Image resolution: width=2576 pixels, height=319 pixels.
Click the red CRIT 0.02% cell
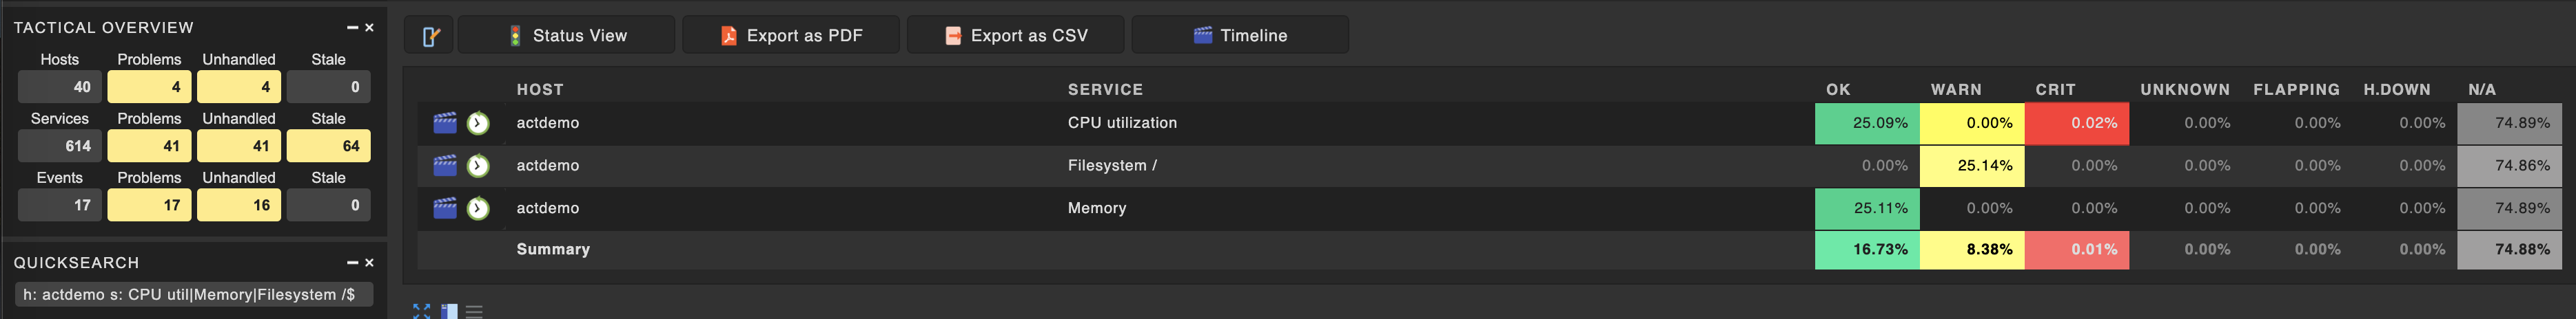[2076, 124]
